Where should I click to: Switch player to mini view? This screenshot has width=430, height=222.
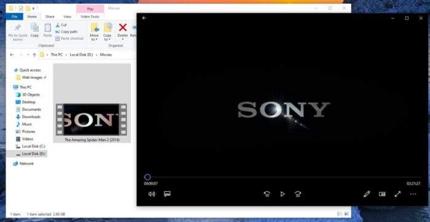[382, 194]
